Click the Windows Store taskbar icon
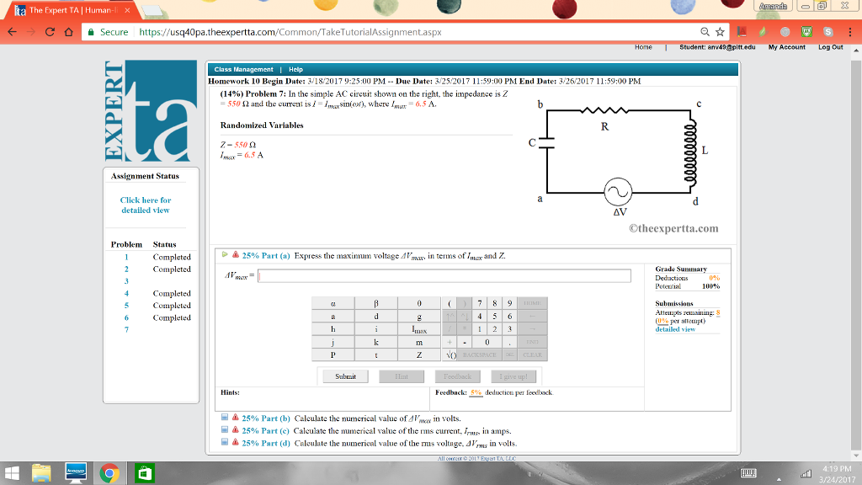 coord(143,473)
